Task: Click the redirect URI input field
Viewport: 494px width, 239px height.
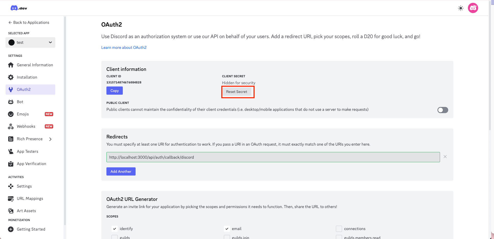Action: [273, 157]
